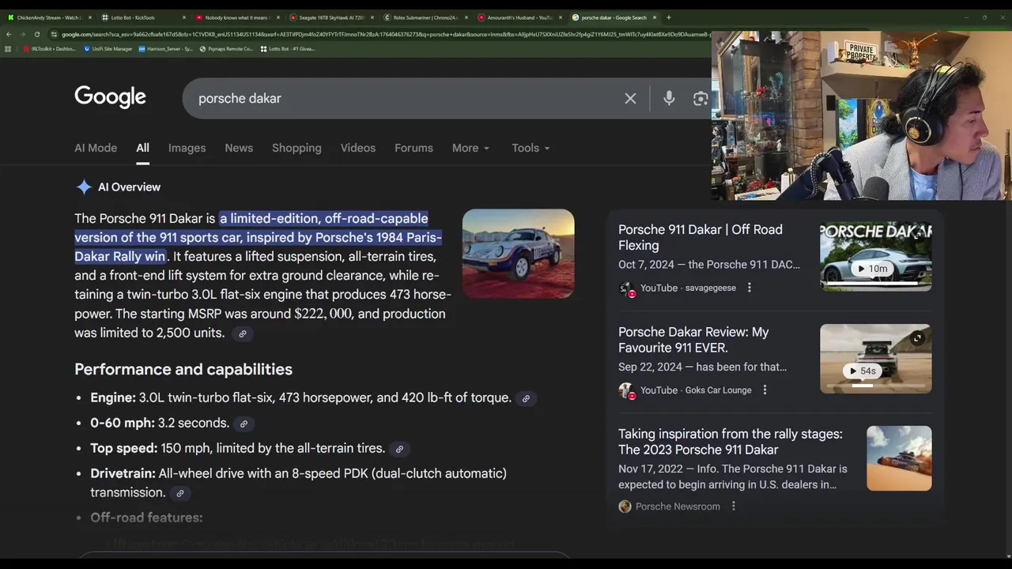Click the 'AI Overview' label text

tap(129, 187)
